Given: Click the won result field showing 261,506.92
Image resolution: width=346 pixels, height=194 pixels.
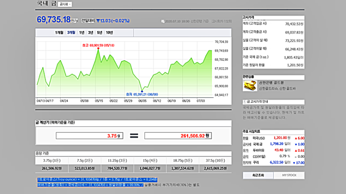Looking at the screenshot, I should (178, 136).
